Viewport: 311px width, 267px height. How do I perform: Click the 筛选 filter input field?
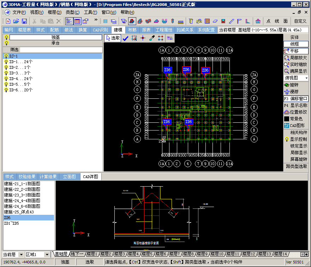61,49
